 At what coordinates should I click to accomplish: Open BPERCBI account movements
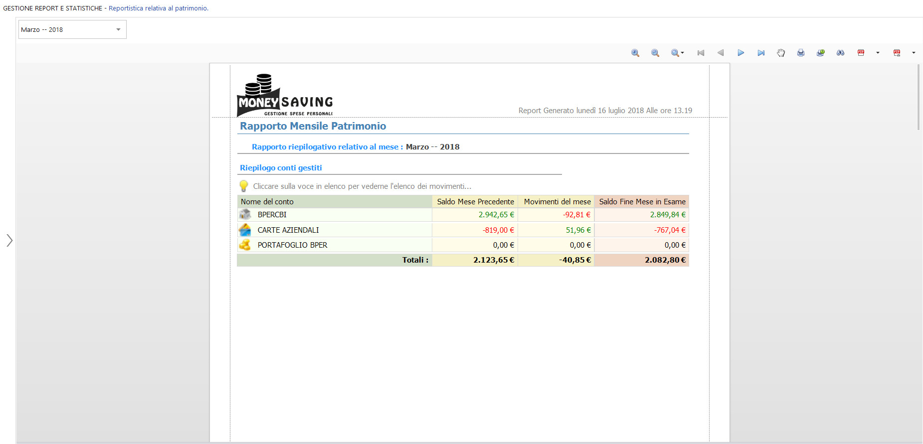pos(272,215)
